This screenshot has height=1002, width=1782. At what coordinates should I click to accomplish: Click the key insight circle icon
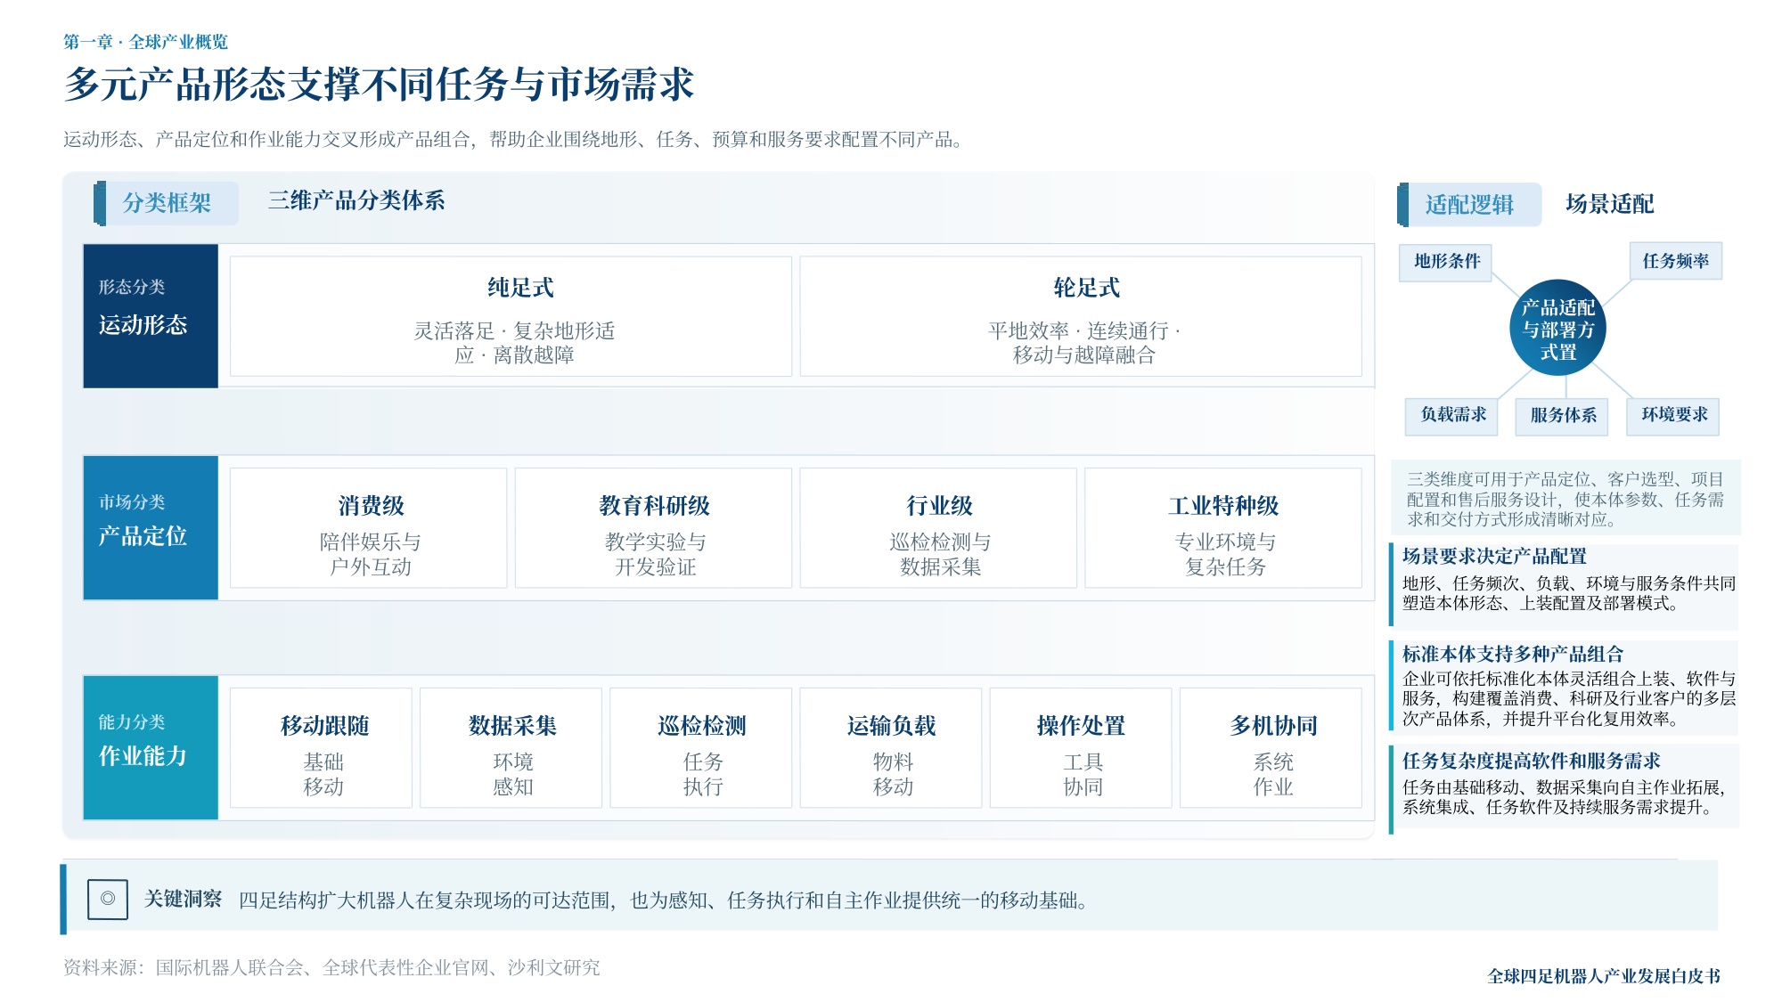coord(108,899)
